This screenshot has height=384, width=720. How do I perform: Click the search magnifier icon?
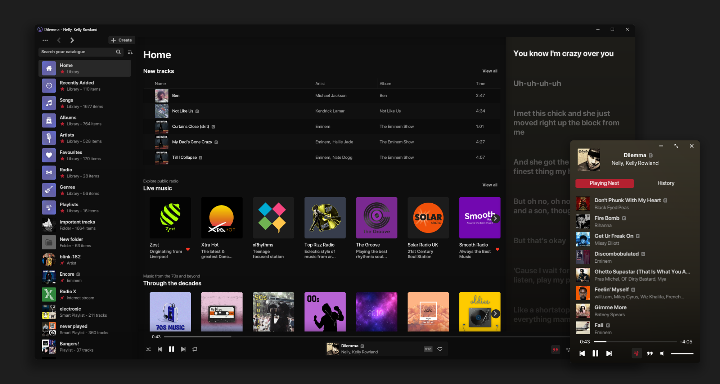118,52
